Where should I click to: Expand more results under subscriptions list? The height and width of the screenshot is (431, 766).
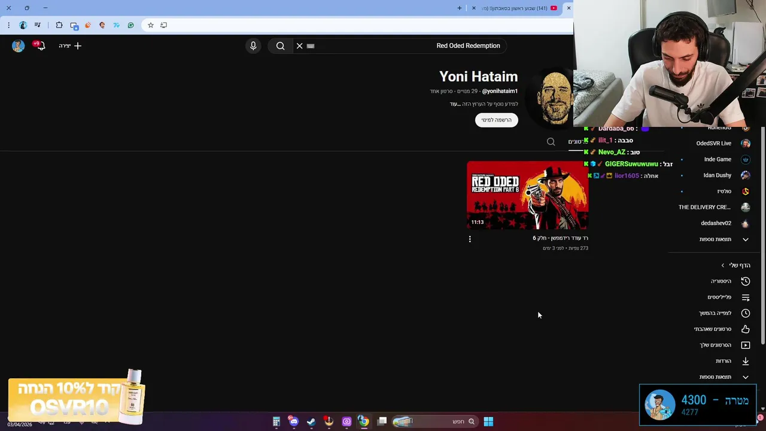[724, 239]
